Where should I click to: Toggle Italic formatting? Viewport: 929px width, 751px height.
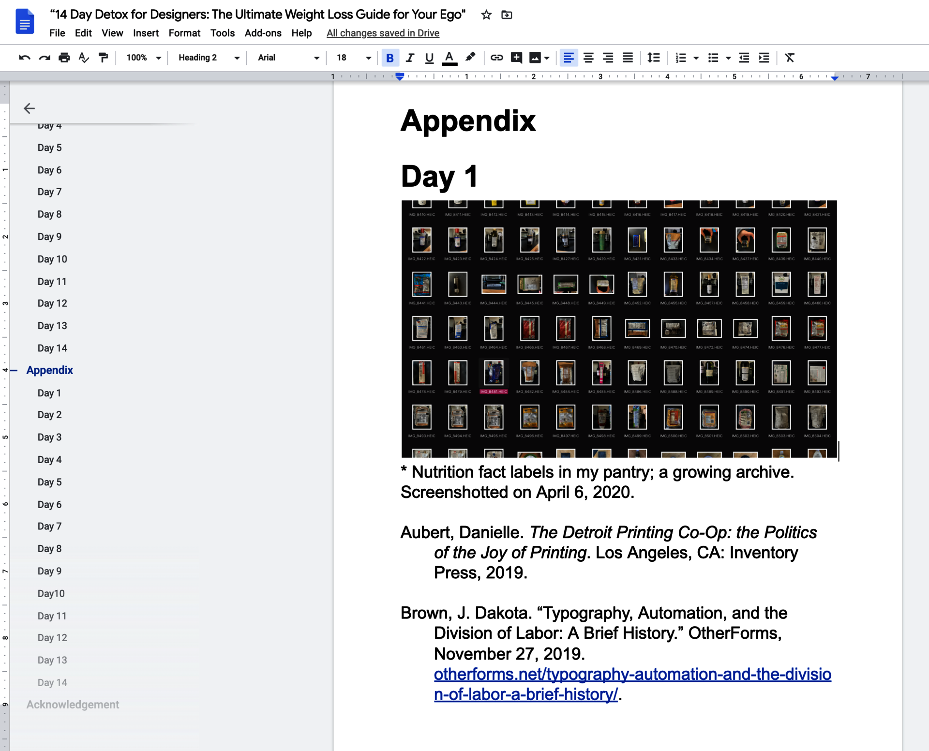click(410, 58)
